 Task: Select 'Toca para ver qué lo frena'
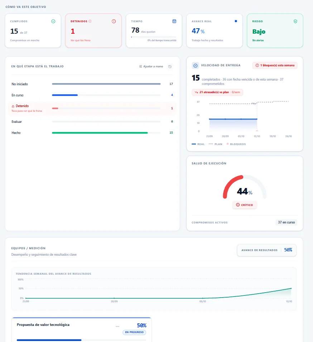point(27,111)
